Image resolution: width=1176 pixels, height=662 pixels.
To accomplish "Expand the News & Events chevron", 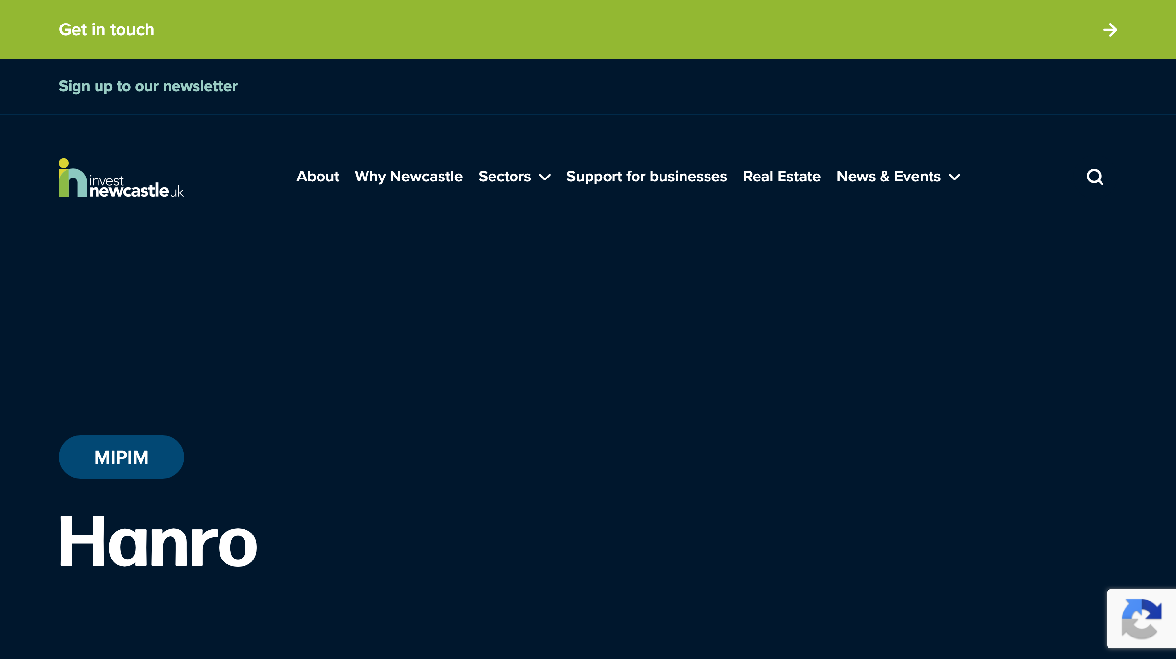I will pyautogui.click(x=955, y=177).
